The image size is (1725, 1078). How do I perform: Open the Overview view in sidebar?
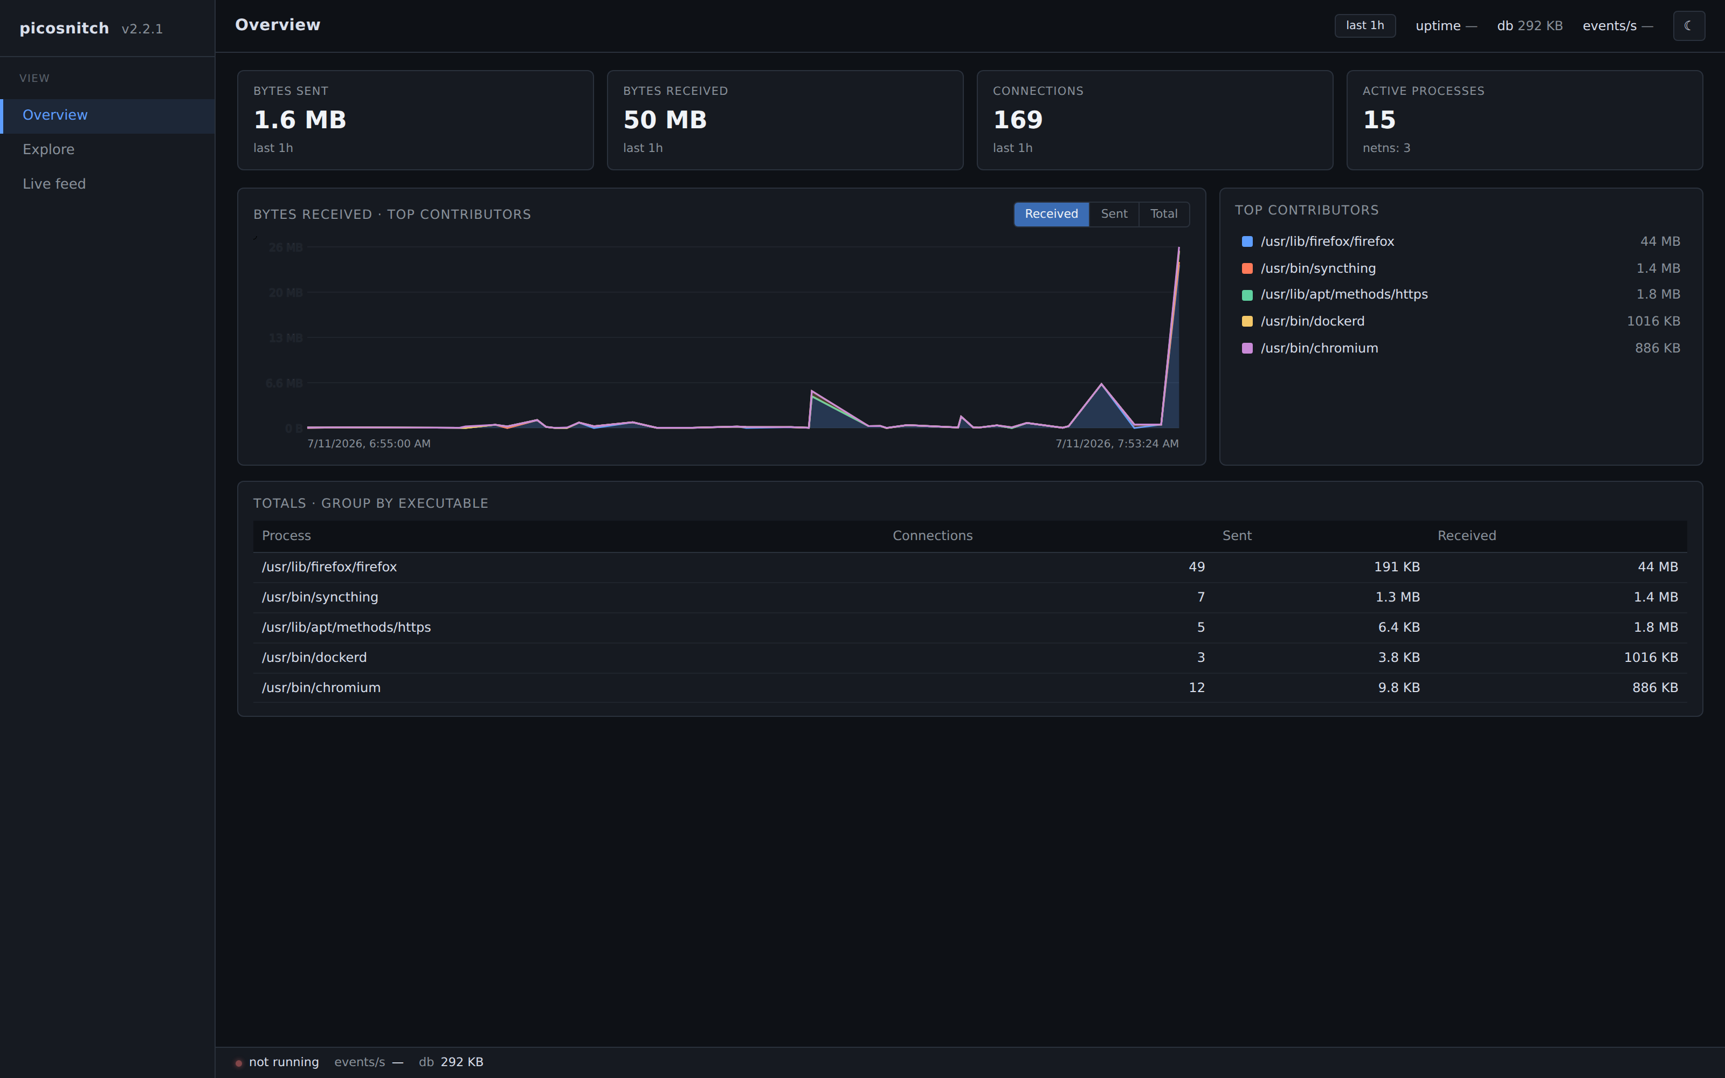coord(108,115)
